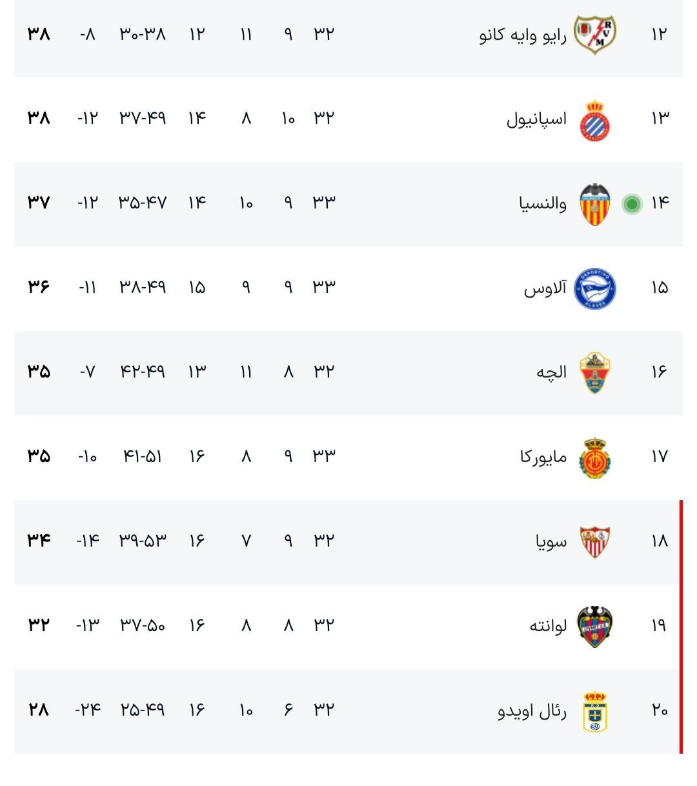Click the Rayo Vallecano club crest
This screenshot has height=786, width=697.
tap(594, 34)
